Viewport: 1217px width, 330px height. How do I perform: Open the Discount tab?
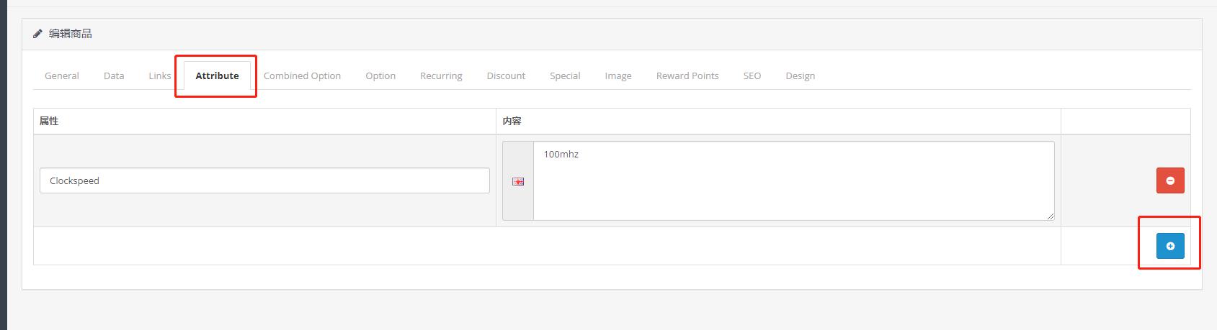click(x=506, y=75)
